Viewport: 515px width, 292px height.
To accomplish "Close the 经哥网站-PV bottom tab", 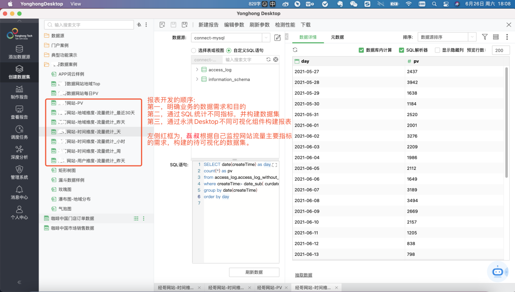I will 287,287.
